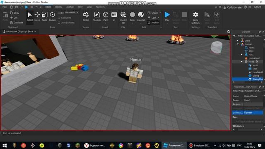Image resolution: width=265 pixels, height=149 pixels.
Task: Click the Filter Properties search field
Action: [248, 91]
